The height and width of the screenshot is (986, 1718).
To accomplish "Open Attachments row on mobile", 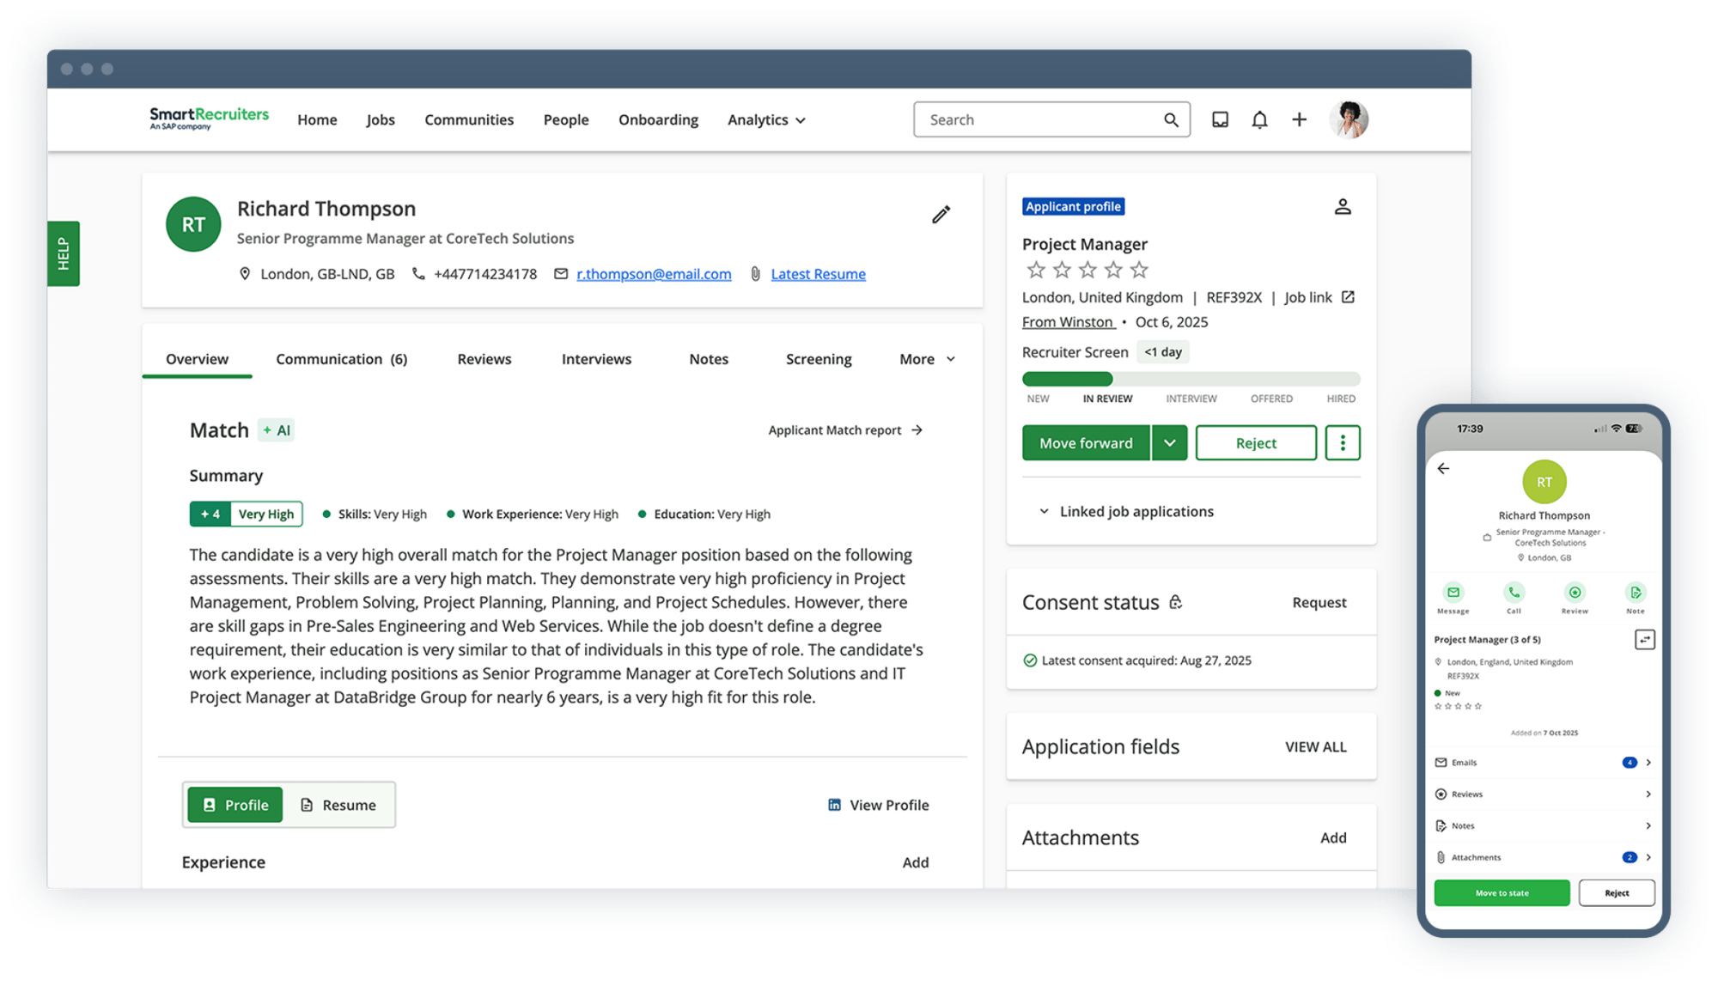I will [x=1544, y=857].
